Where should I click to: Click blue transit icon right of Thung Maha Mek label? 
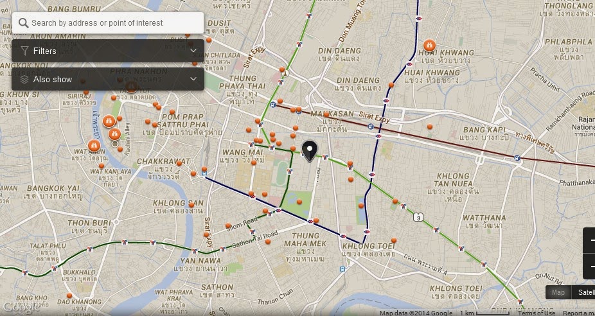click(x=342, y=269)
